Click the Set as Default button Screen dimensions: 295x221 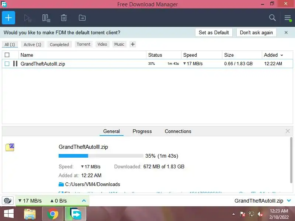(x=214, y=32)
